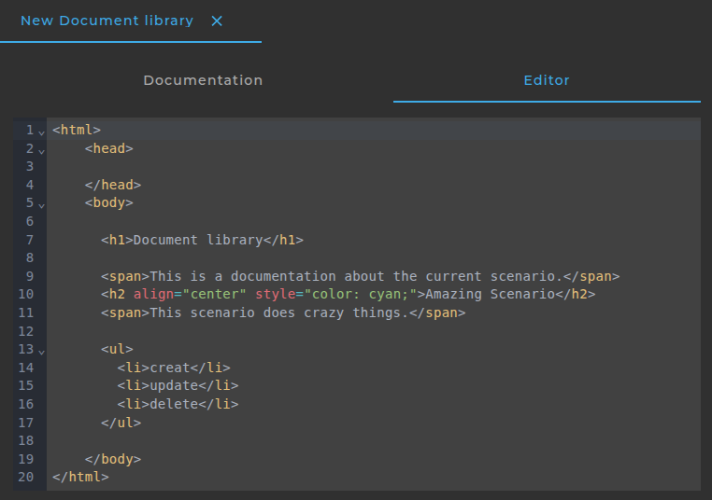Viewport: 712px width, 500px height.
Task: Click the 'creat' list item
Action: click(170, 368)
